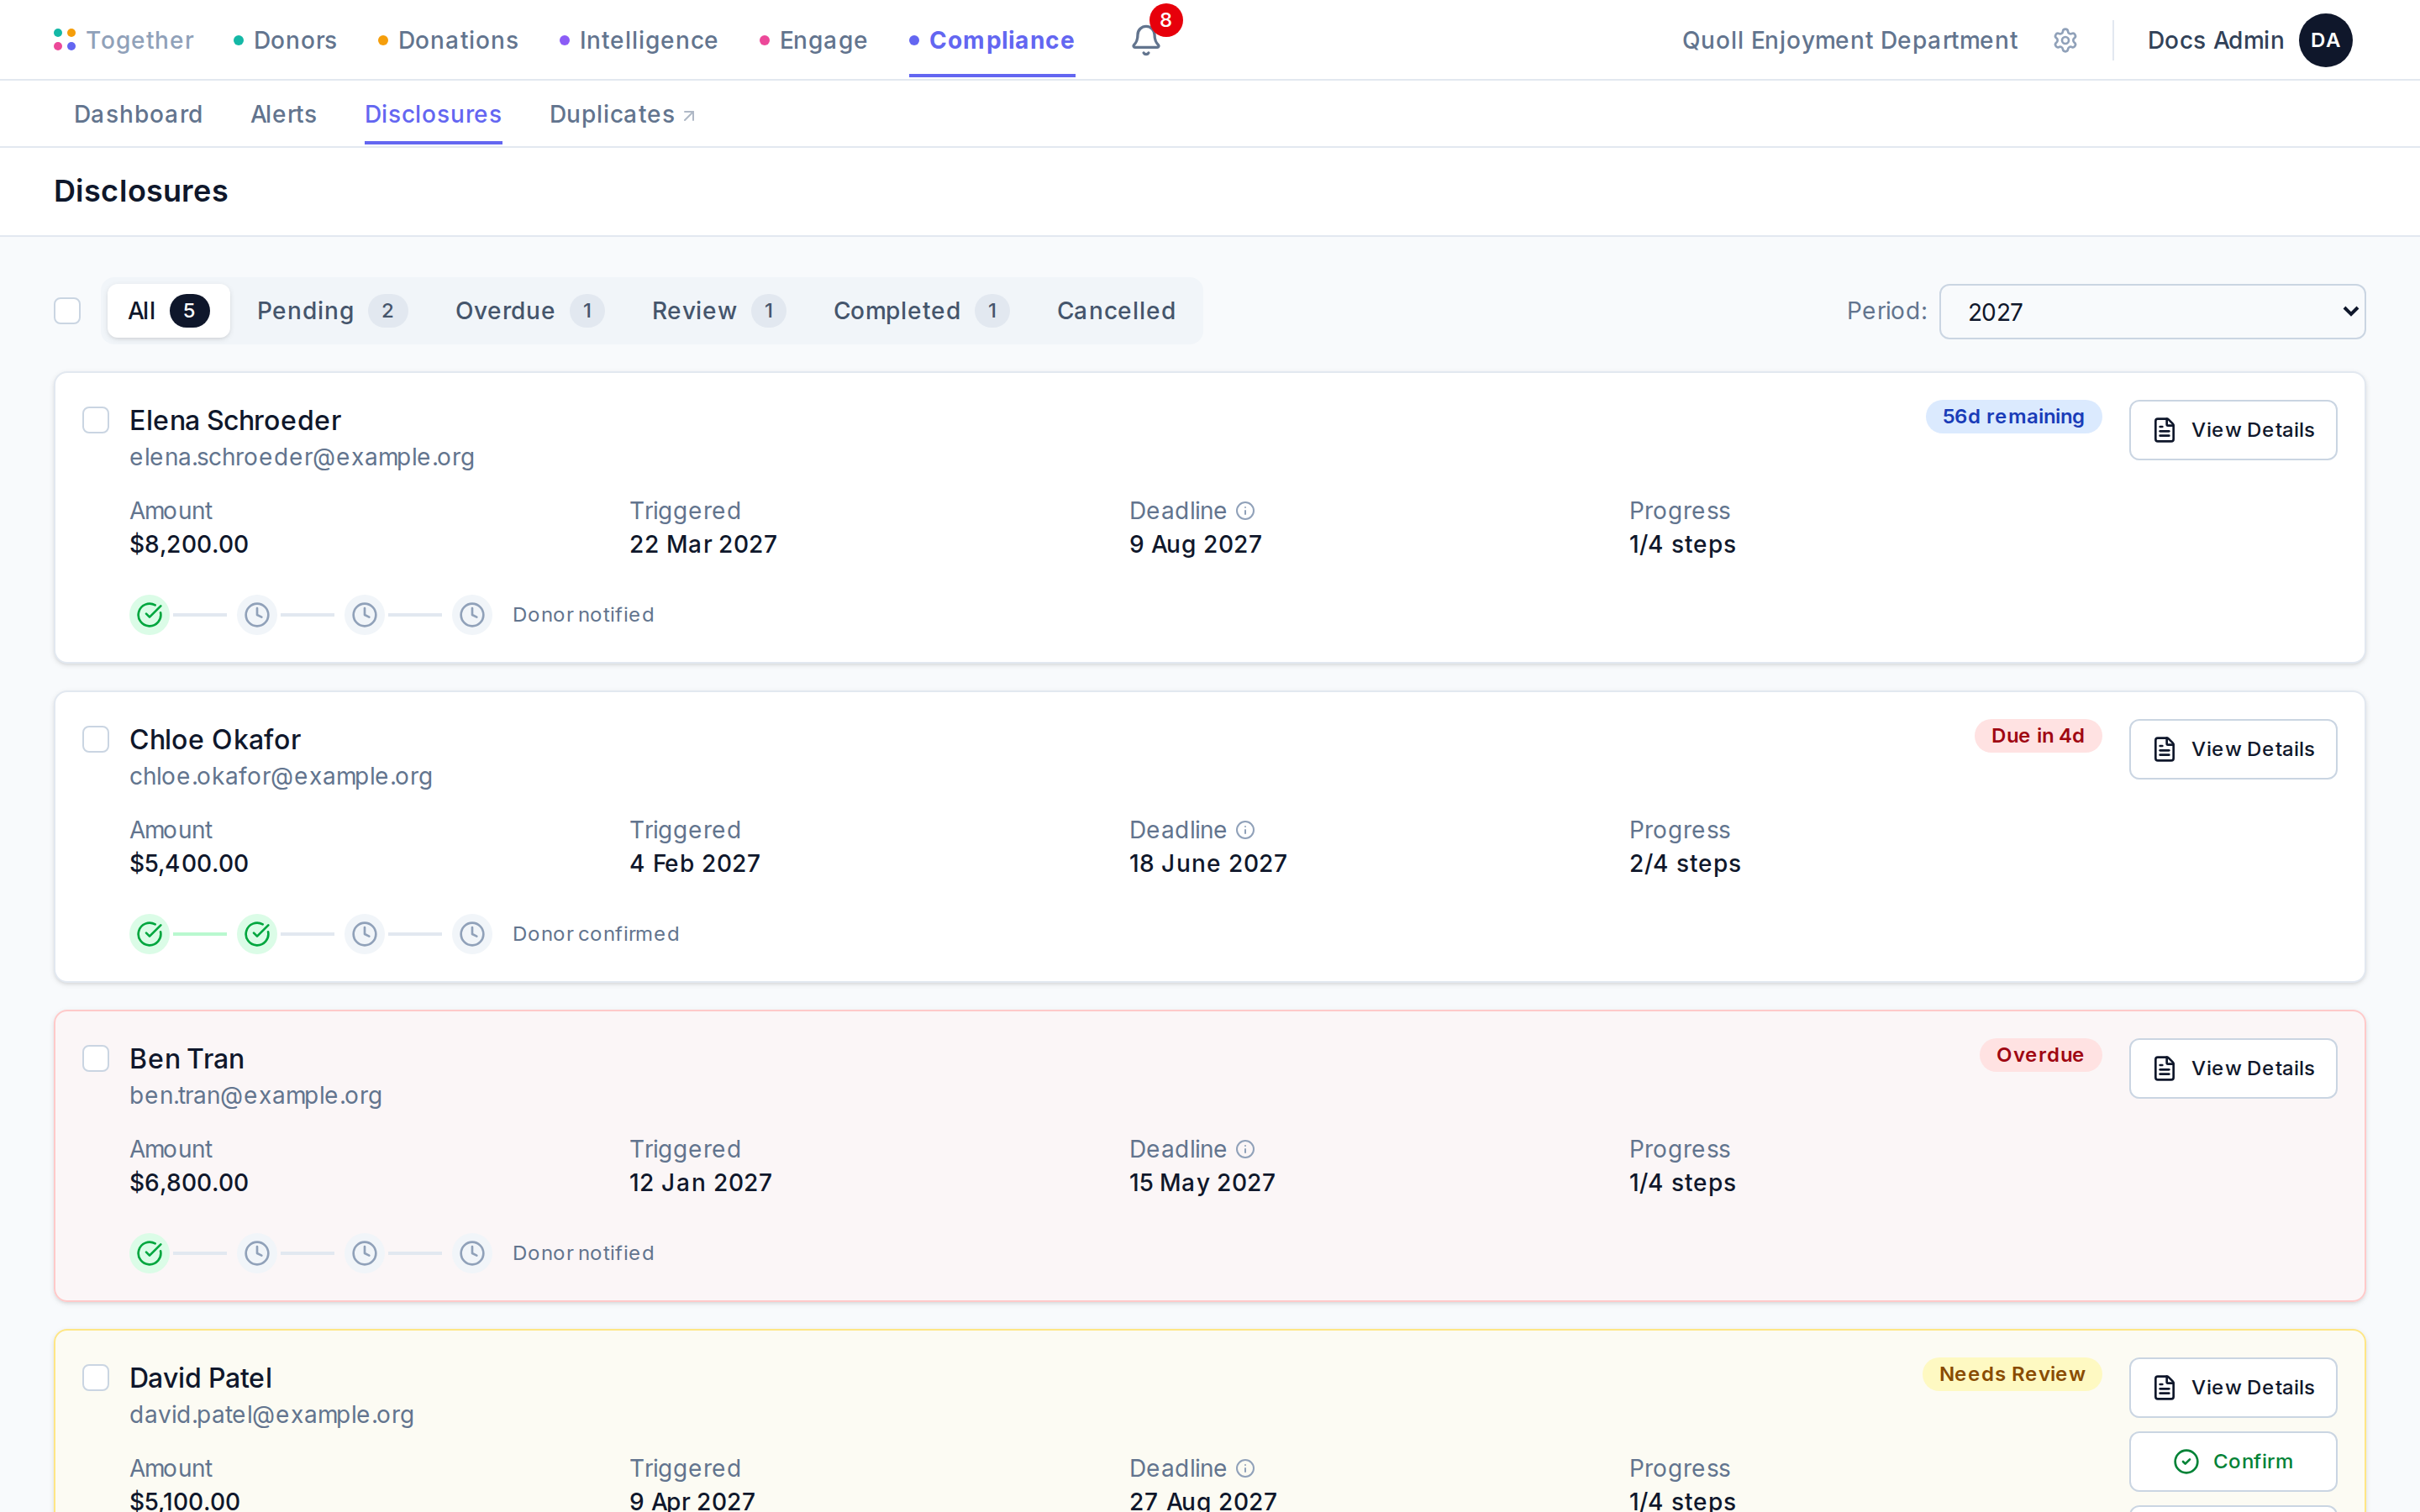Viewport: 2420px width, 1512px height.
Task: Go to the Donors section
Action: coord(285,40)
